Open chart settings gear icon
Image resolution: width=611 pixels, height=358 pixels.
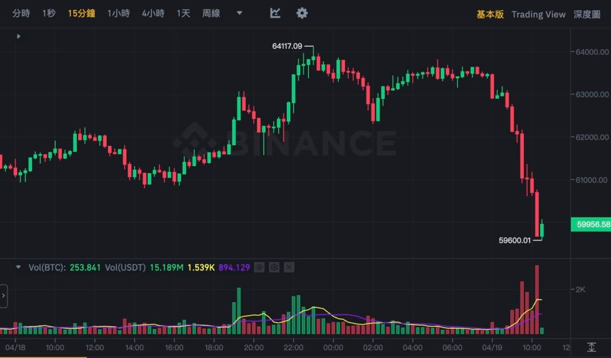(302, 13)
